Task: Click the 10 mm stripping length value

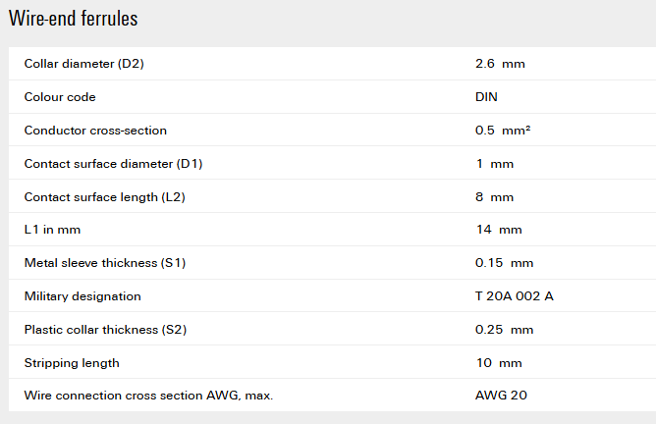Action: click(499, 363)
